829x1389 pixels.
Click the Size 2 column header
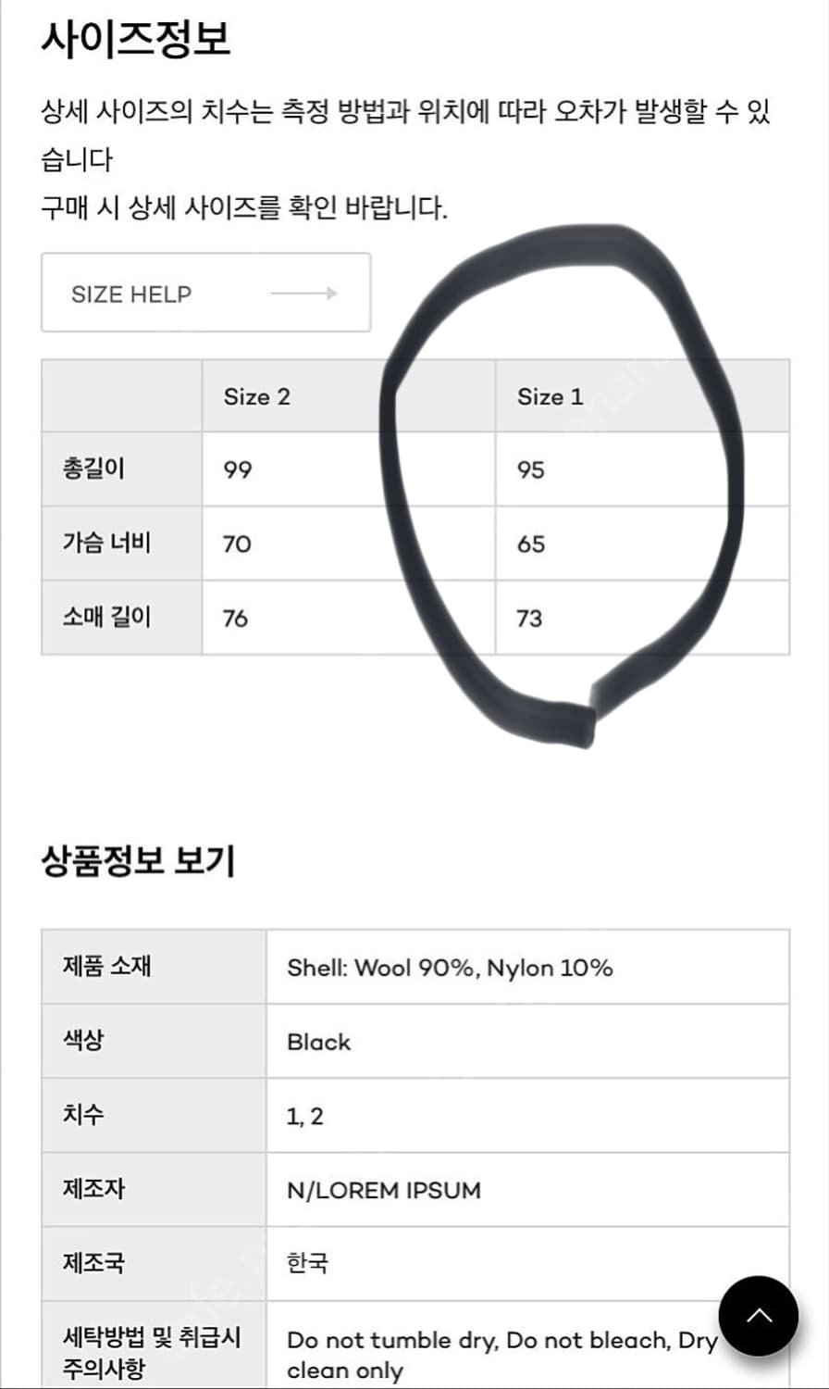256,396
